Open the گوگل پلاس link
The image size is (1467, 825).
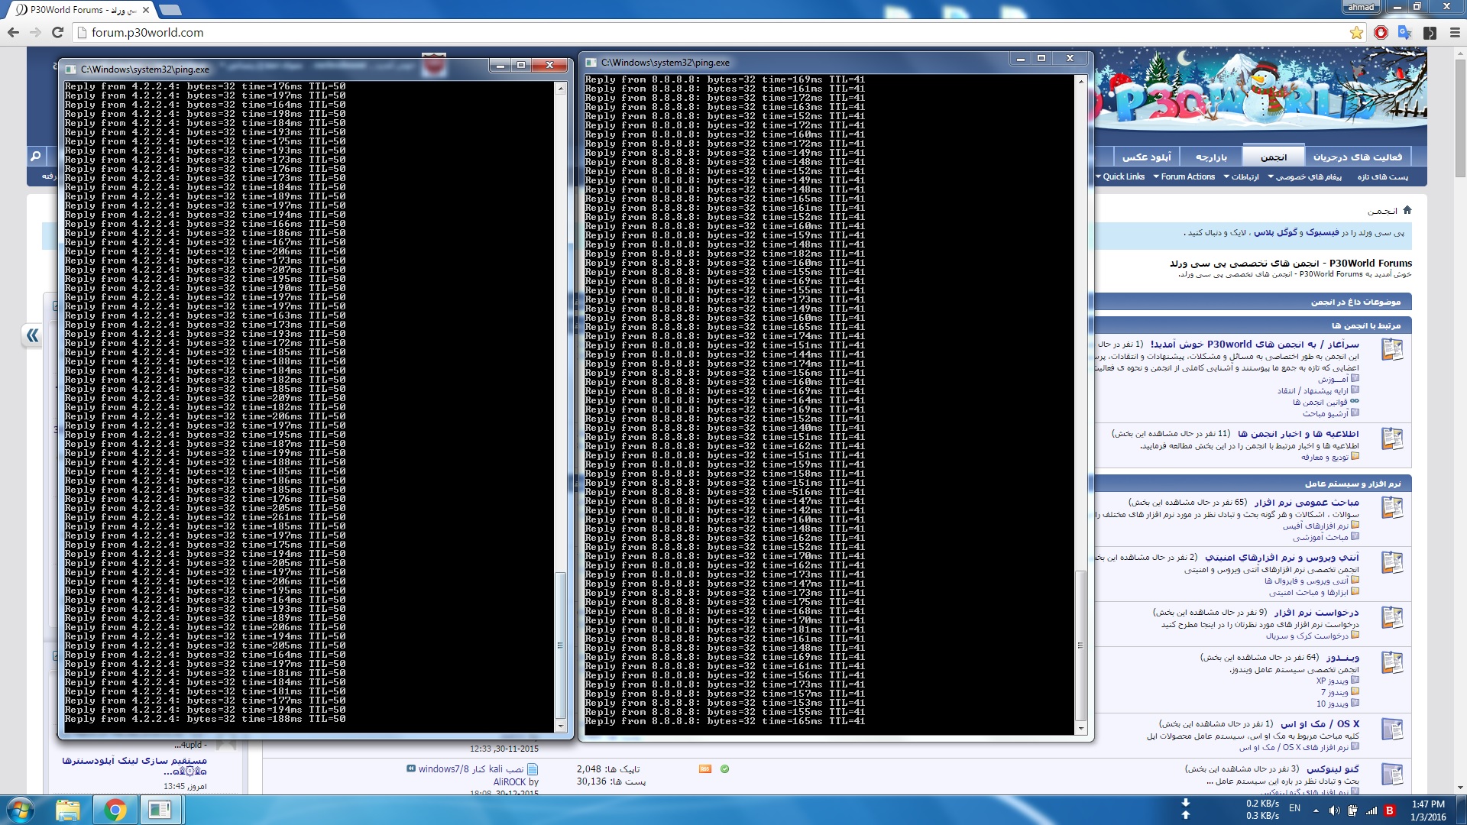(1275, 232)
